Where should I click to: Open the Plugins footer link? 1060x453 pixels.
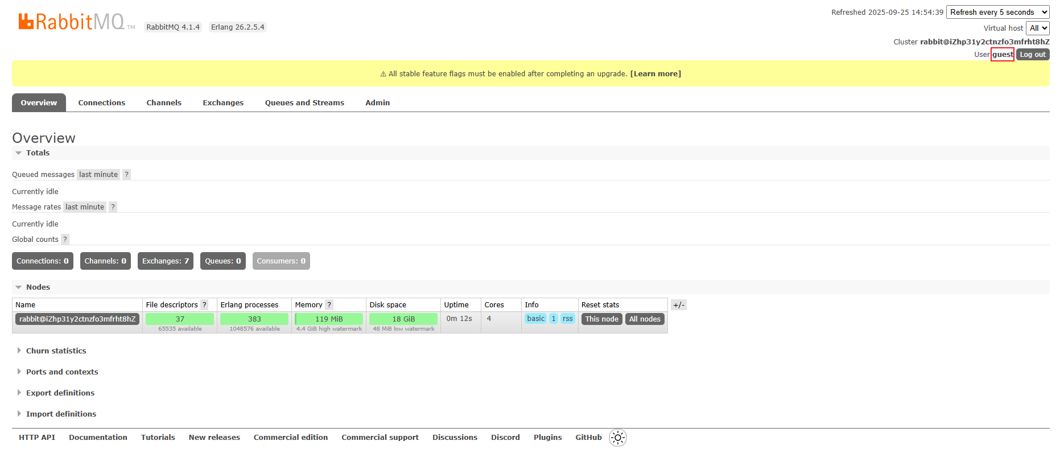pos(547,438)
